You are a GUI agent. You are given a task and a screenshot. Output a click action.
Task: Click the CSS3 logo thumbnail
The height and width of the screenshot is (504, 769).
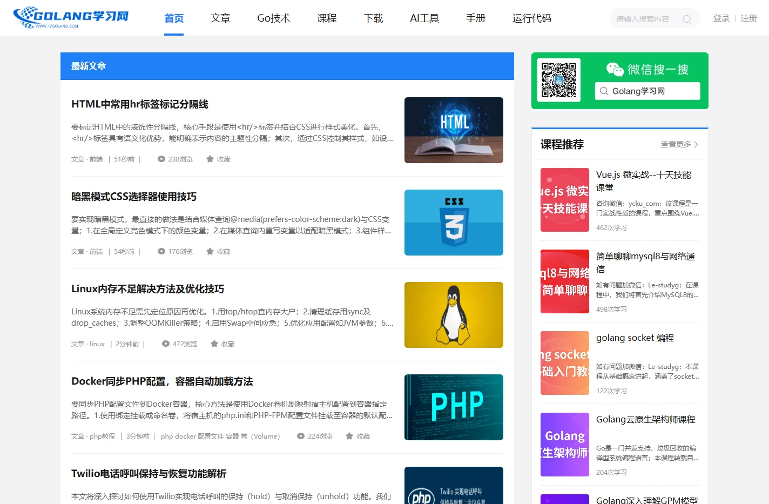pos(454,223)
